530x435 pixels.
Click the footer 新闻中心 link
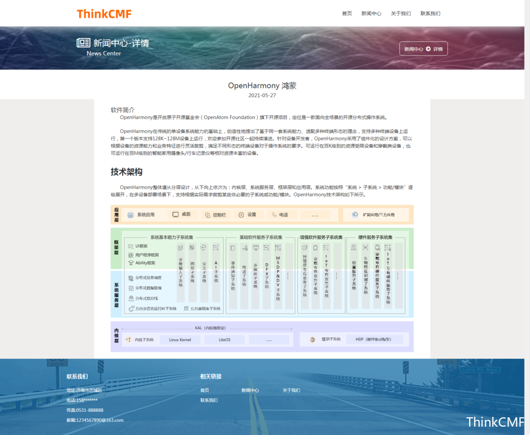coord(250,390)
